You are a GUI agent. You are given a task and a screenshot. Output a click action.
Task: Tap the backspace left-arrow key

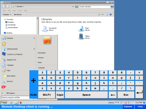pos(113,95)
